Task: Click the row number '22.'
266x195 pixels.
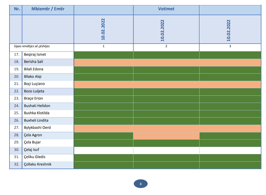Action: pos(17,91)
